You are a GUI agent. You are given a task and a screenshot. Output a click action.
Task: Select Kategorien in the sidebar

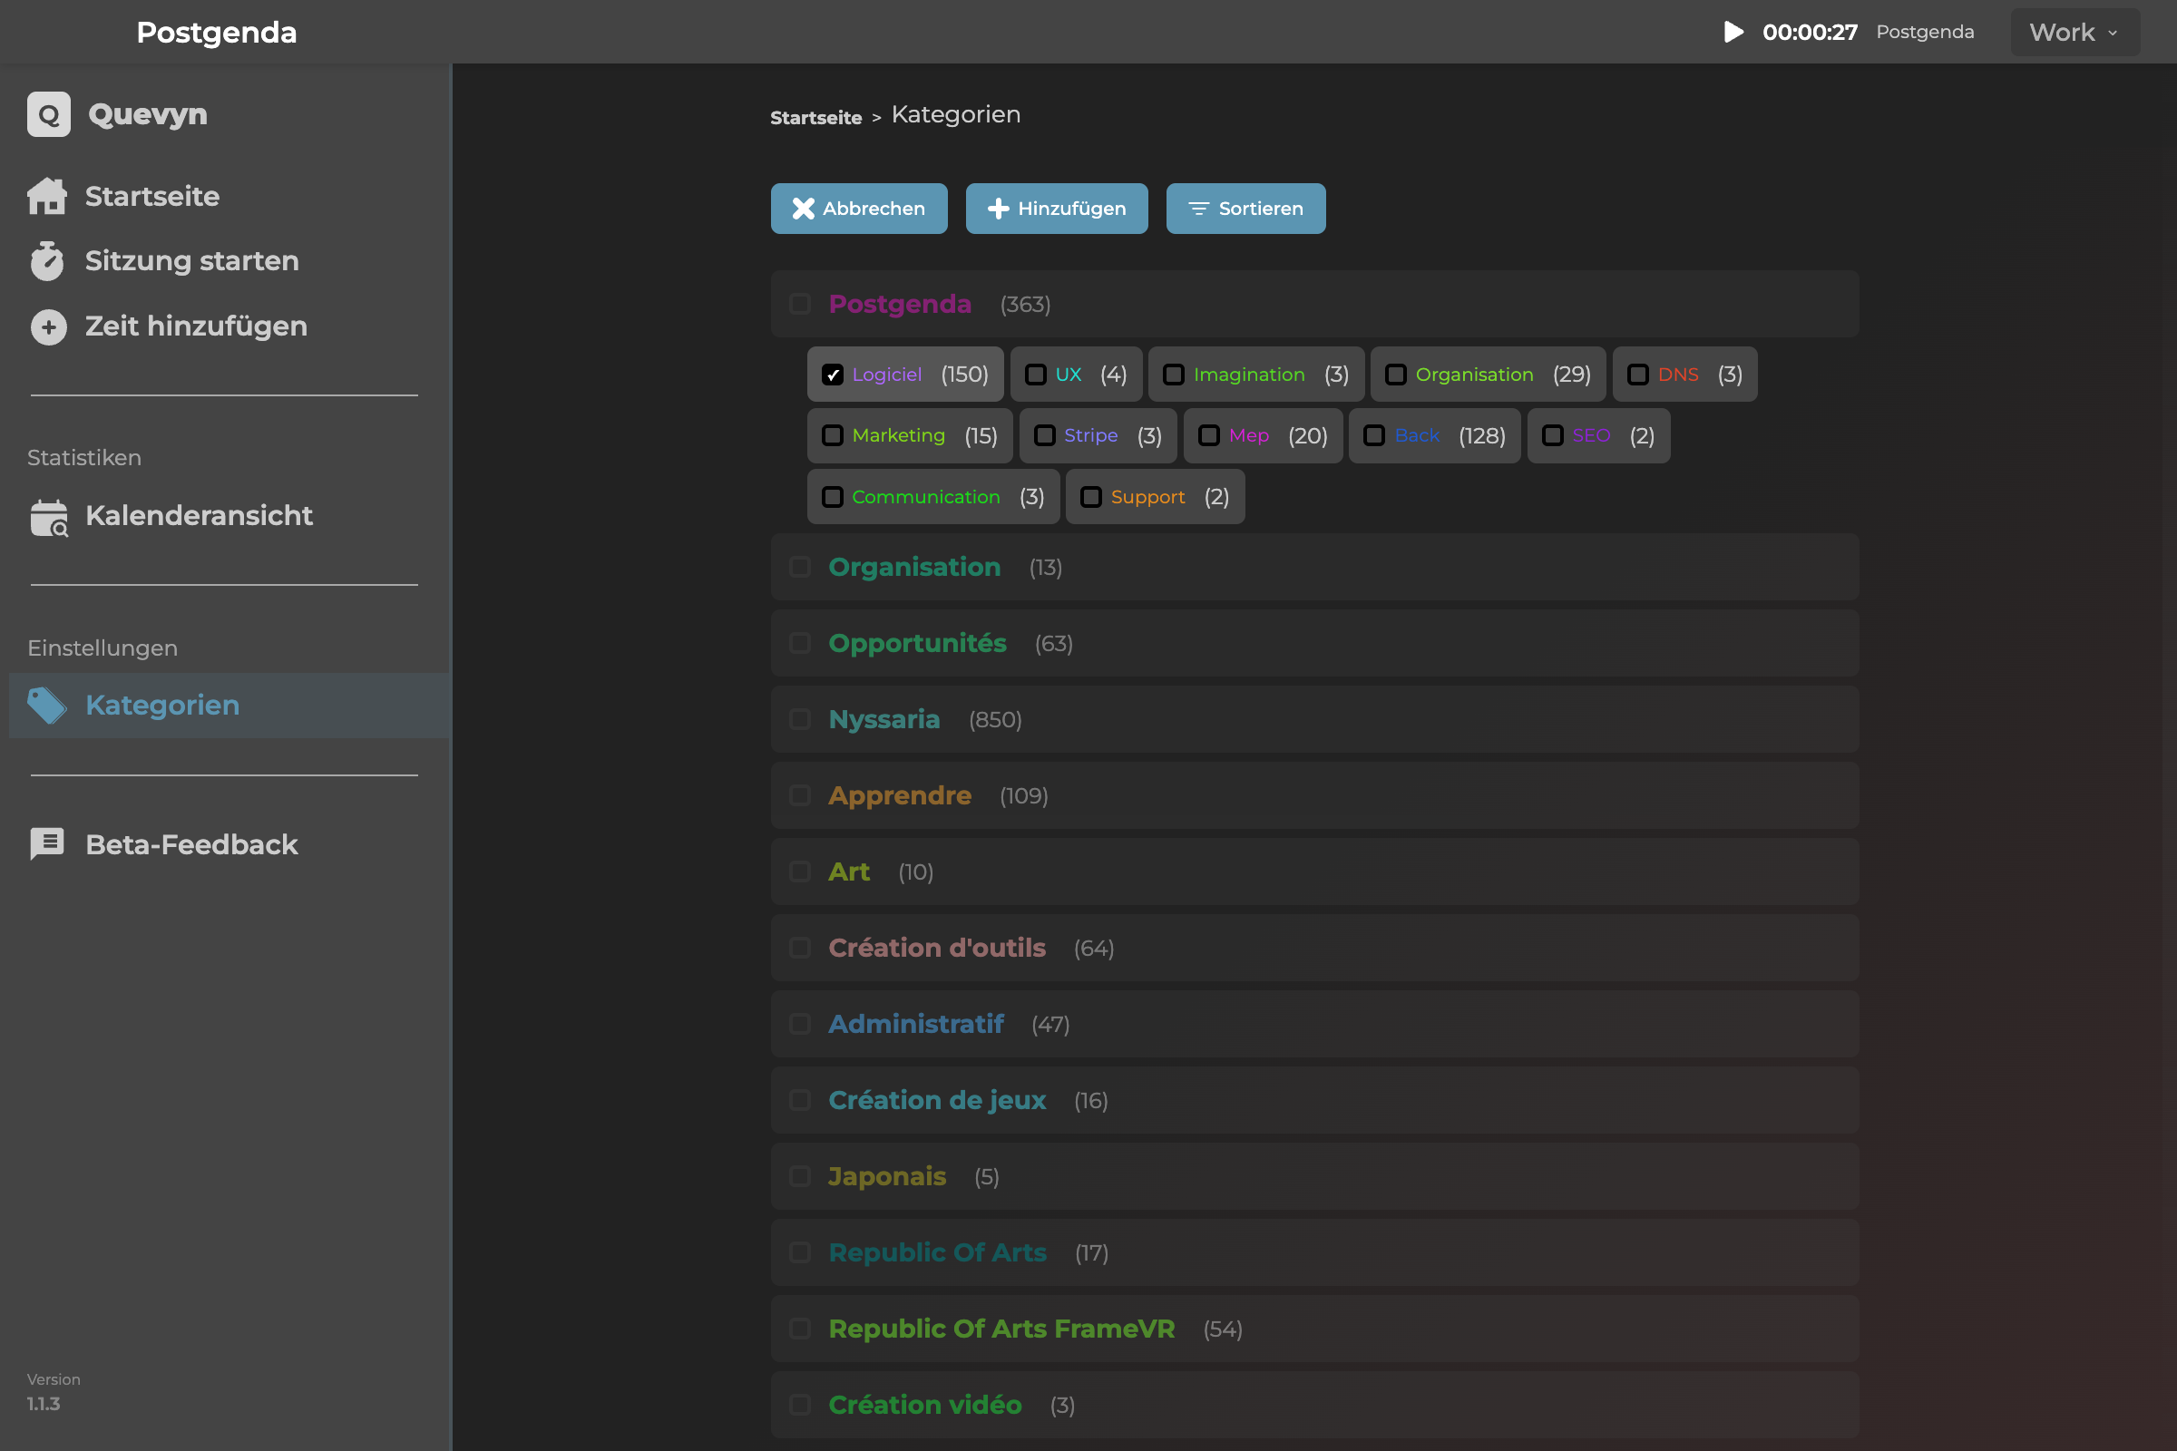pyautogui.click(x=229, y=706)
